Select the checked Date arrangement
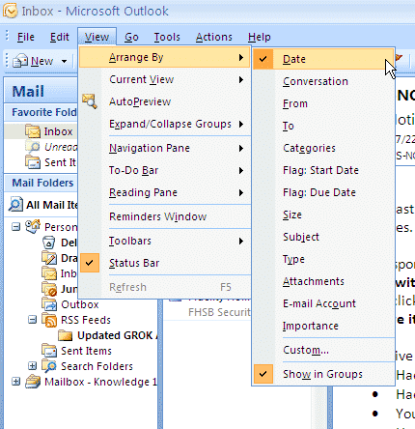 pos(323,59)
